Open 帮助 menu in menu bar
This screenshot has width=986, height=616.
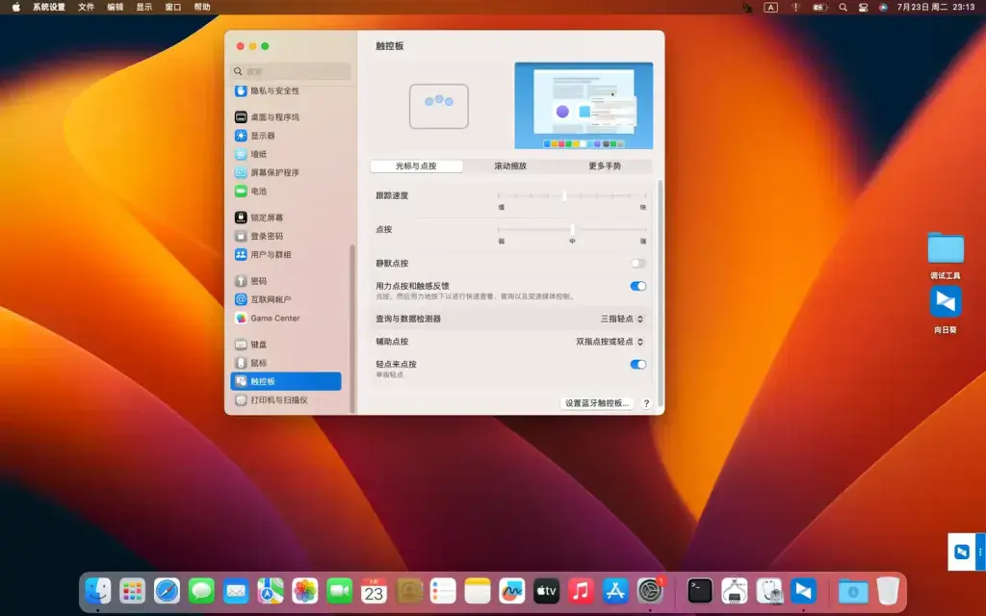[x=202, y=7]
